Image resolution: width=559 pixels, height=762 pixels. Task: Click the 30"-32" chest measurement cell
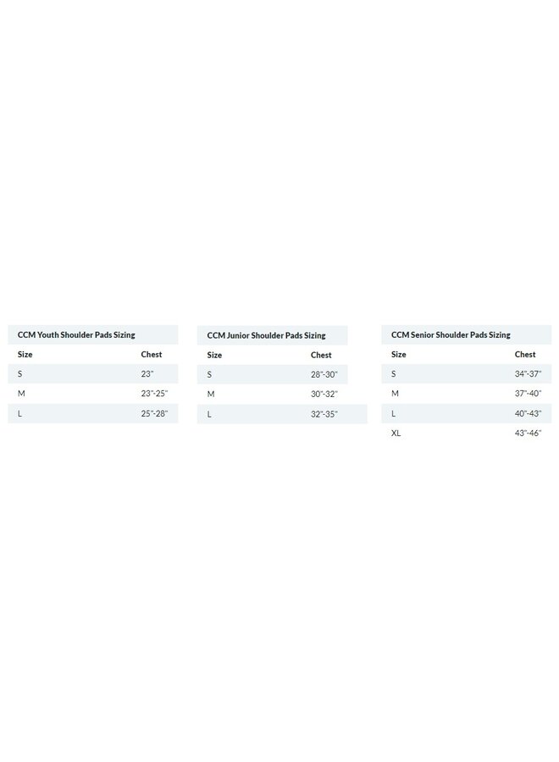[x=324, y=395]
